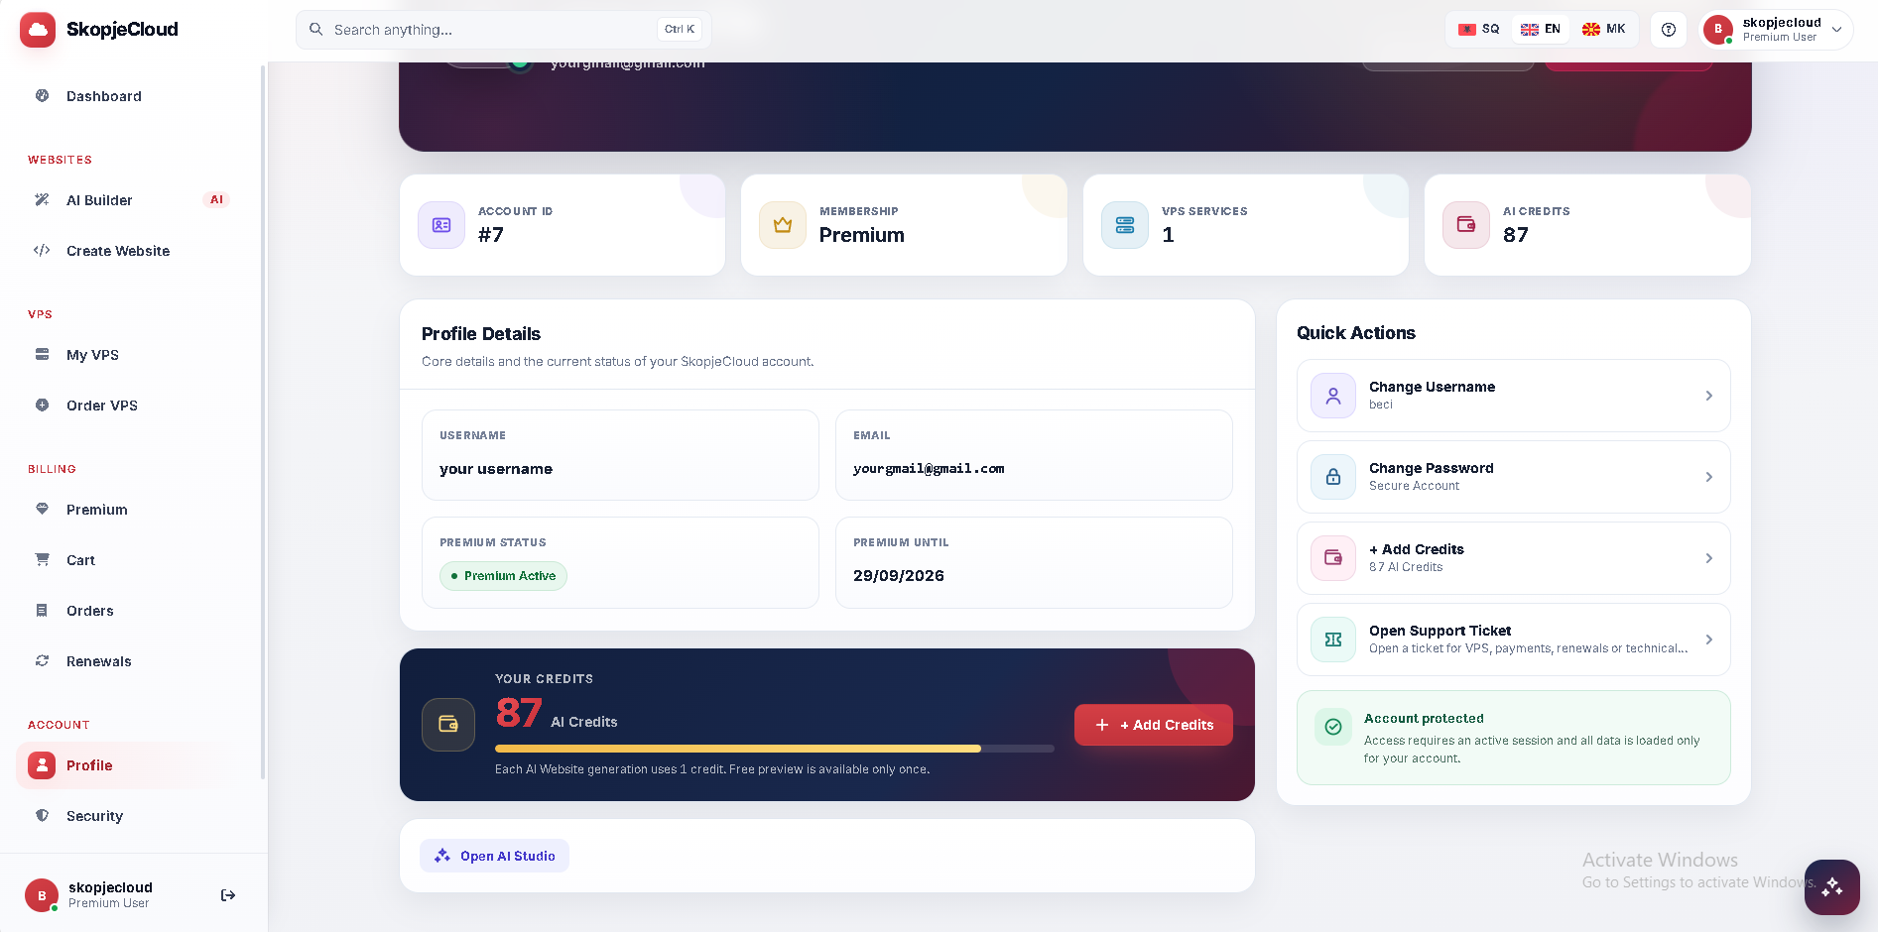Click the search magnifier icon
This screenshot has height=932, width=1878.
pyautogui.click(x=316, y=30)
